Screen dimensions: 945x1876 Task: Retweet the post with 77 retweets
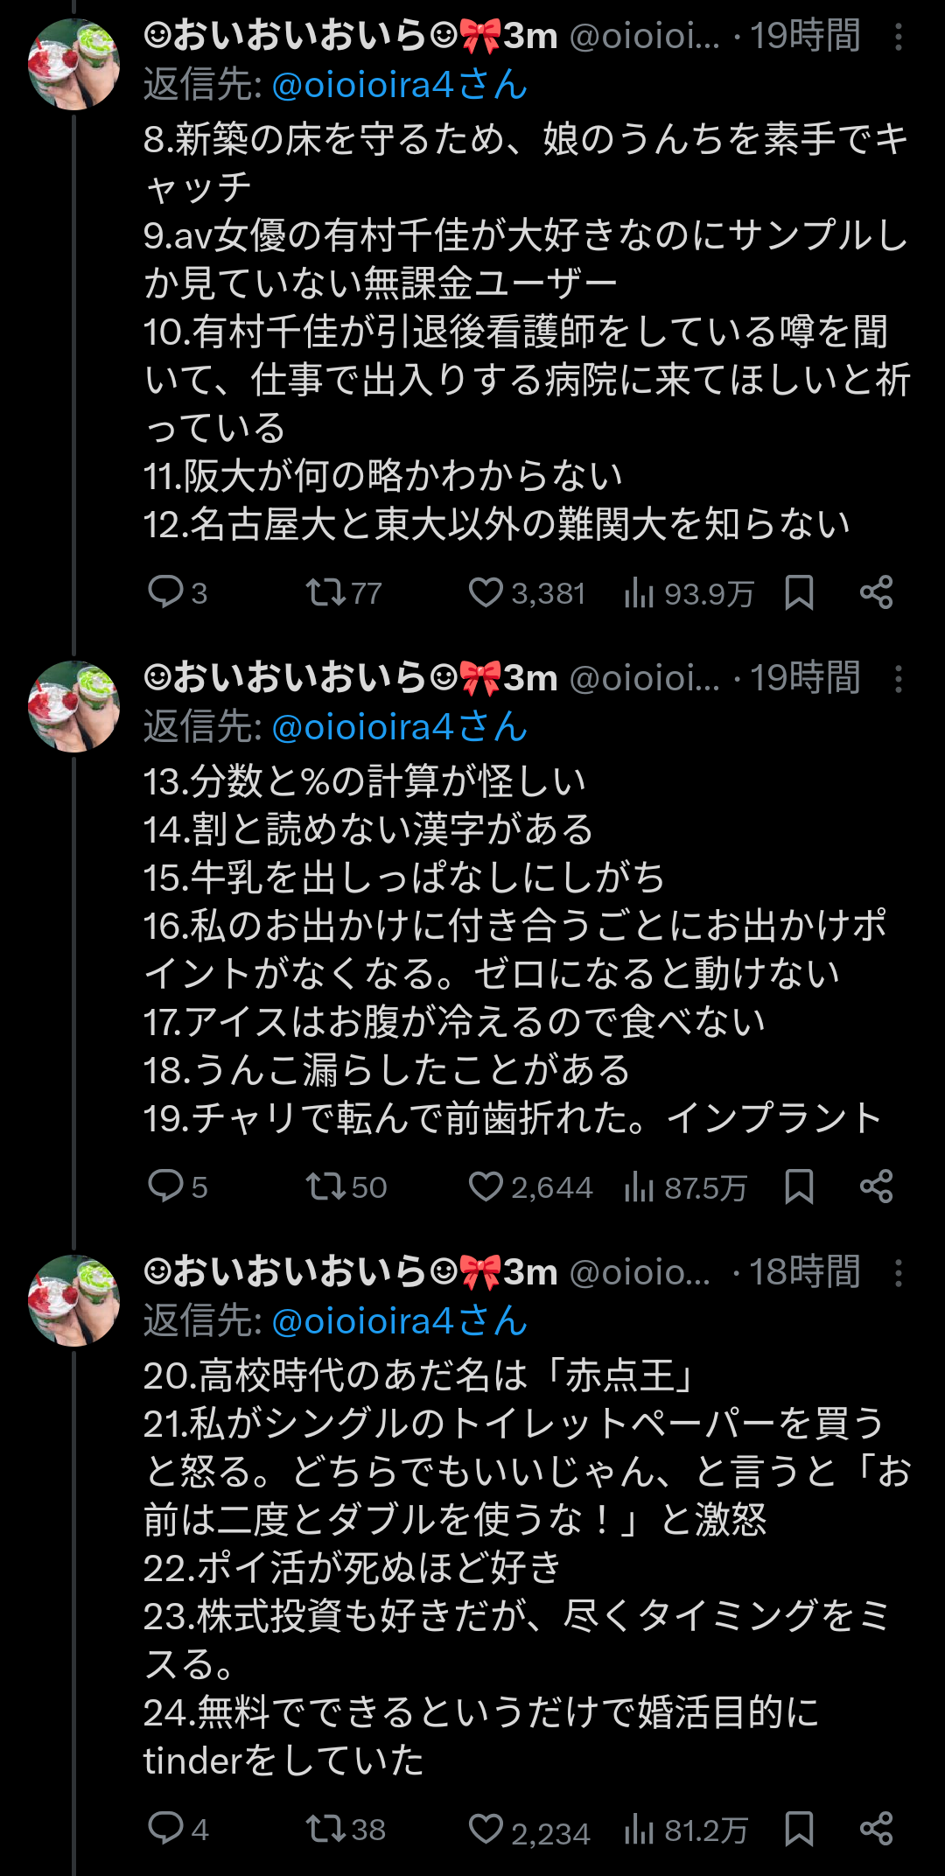pyautogui.click(x=325, y=592)
